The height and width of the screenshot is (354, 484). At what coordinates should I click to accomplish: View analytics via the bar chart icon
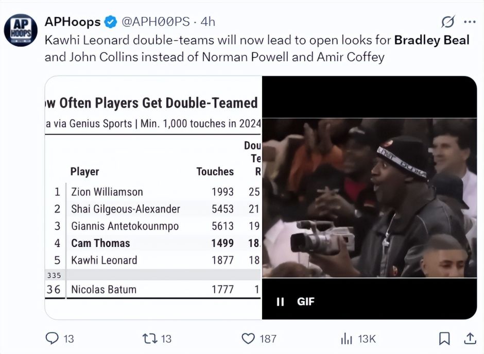[347, 339]
